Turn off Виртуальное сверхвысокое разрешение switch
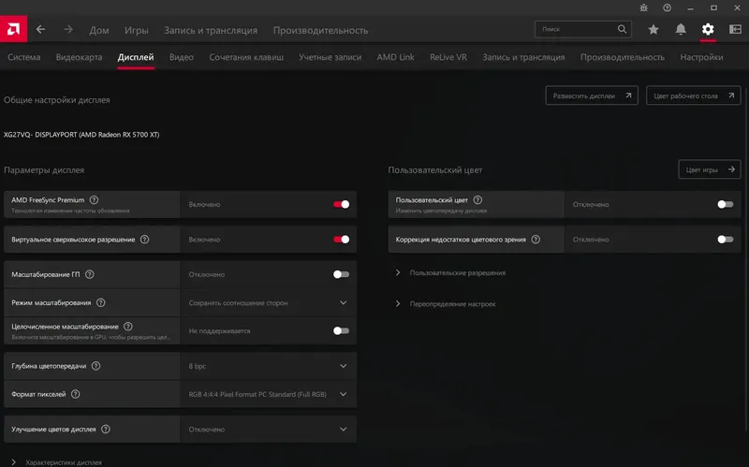This screenshot has width=749, height=467. (x=341, y=240)
